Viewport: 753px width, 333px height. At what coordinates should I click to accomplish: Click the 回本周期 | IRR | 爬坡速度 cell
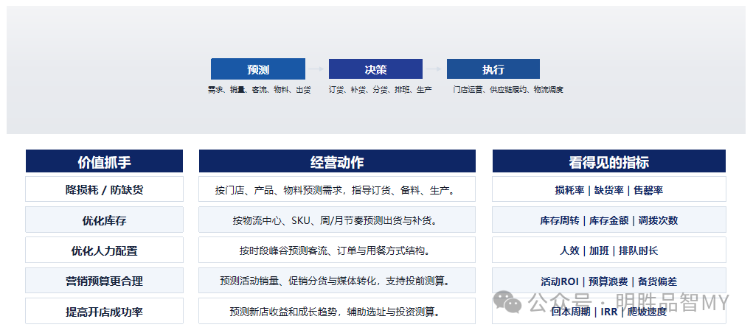coord(609,311)
